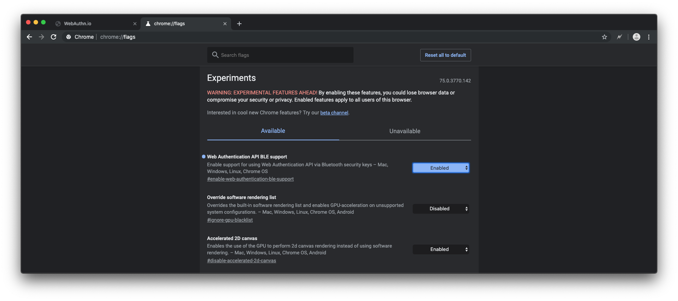Switch to the Unavailable tab
Screen dimensions: 678x301
405,131
